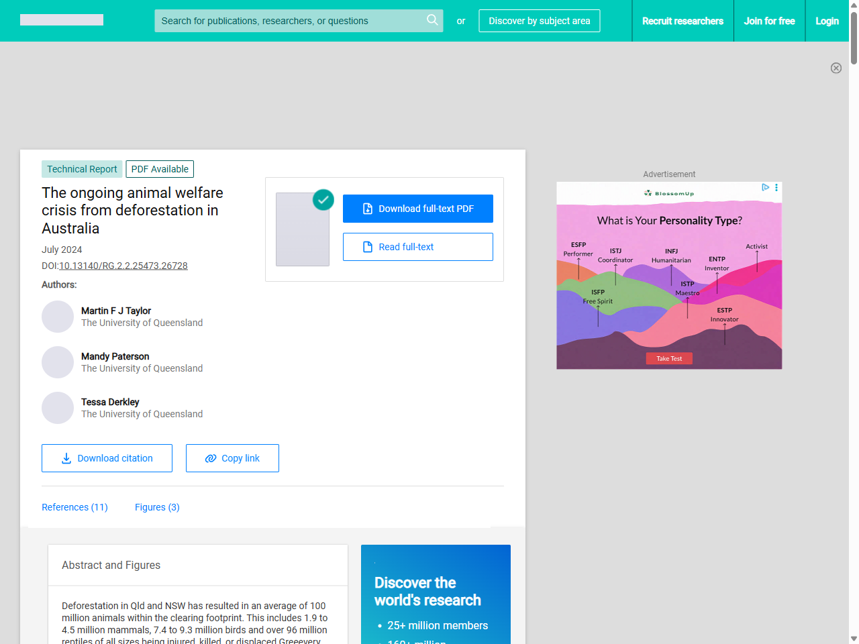This screenshot has width=859, height=644.
Task: Open the ad options three-dot menu
Action: [776, 188]
